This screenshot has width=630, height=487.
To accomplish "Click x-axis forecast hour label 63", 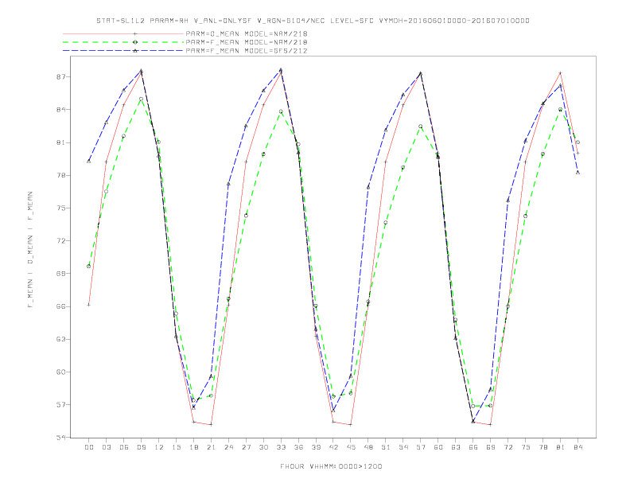I will (x=456, y=447).
